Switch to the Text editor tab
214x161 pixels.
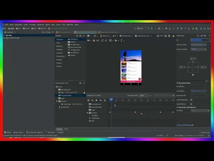(66, 129)
